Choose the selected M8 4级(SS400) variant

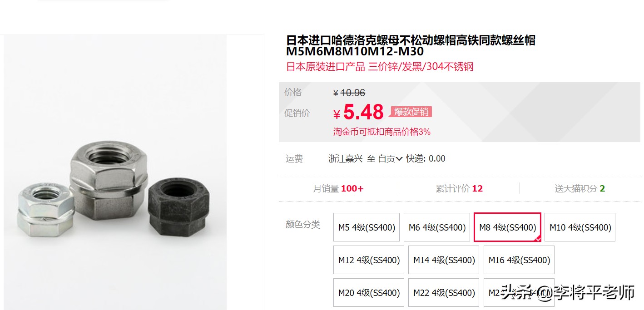[x=507, y=227]
